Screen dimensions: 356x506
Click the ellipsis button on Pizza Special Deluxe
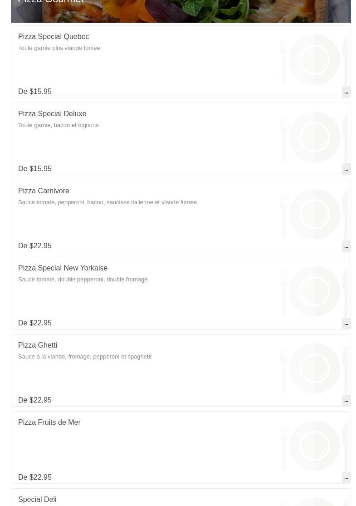pos(346,169)
